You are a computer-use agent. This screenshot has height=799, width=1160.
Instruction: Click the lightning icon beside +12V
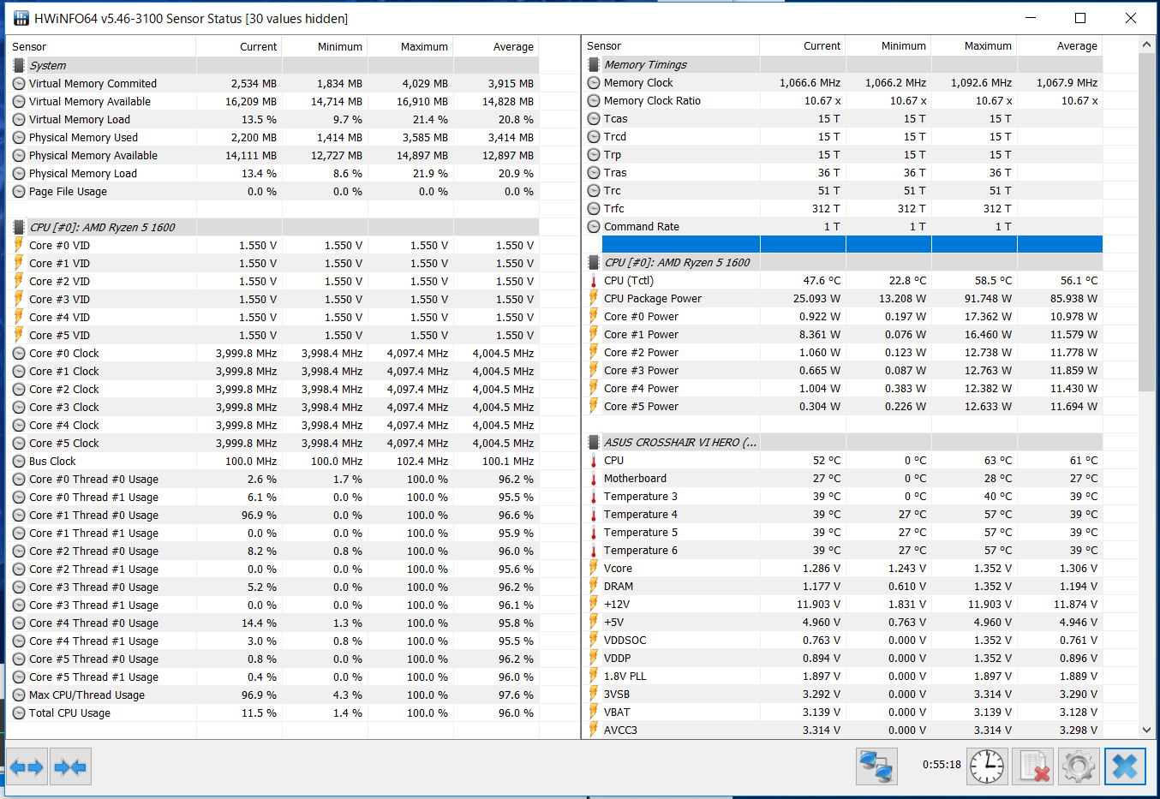pyautogui.click(x=593, y=604)
